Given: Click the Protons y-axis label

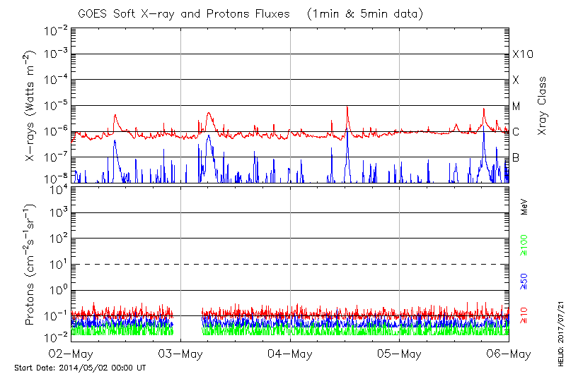Looking at the screenshot, I should coord(33,265).
